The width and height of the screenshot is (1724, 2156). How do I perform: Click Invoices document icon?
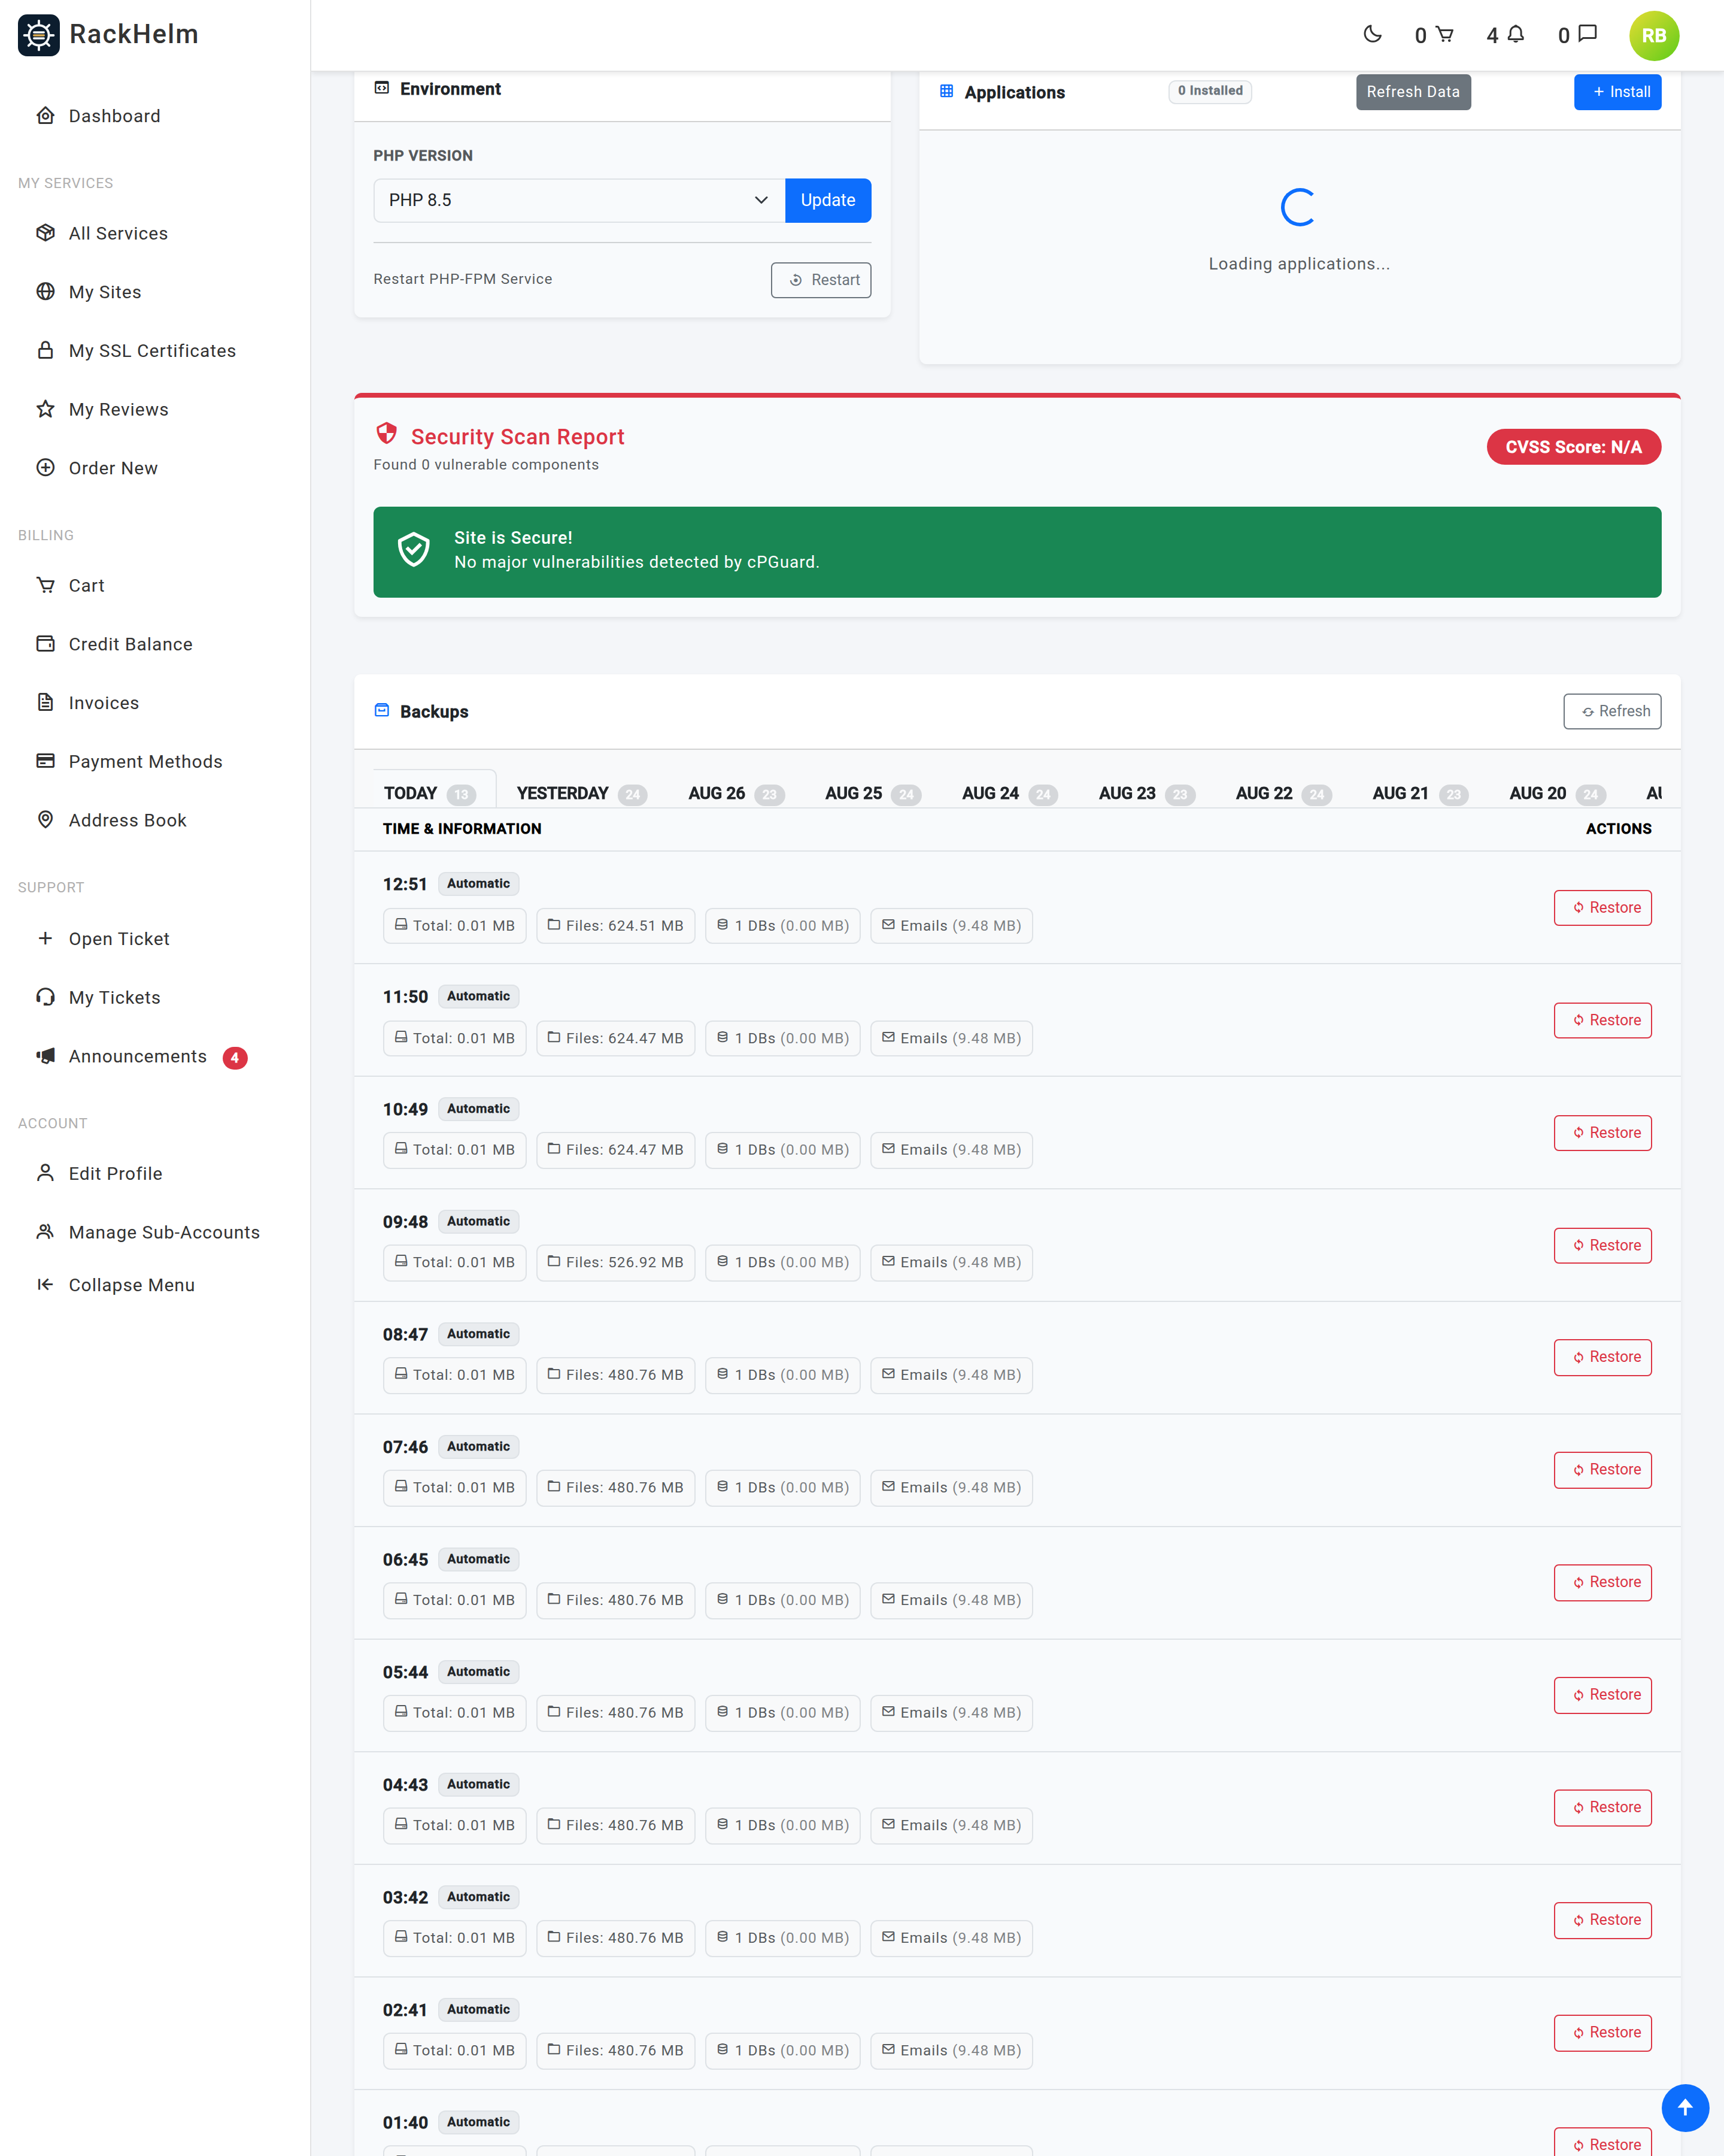coord(45,702)
